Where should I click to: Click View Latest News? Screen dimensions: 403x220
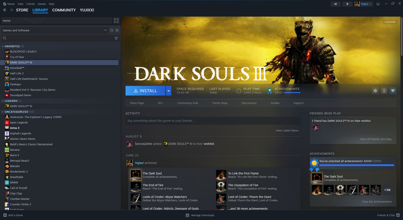click(287, 130)
